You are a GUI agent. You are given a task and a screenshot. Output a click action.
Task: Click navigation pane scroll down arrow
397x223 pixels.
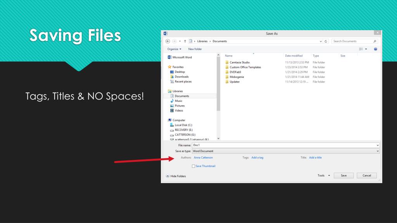click(x=218, y=139)
